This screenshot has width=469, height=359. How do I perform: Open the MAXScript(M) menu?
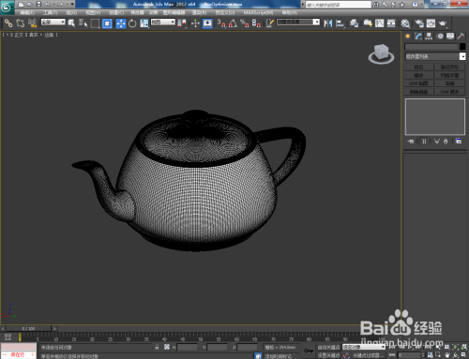point(258,12)
